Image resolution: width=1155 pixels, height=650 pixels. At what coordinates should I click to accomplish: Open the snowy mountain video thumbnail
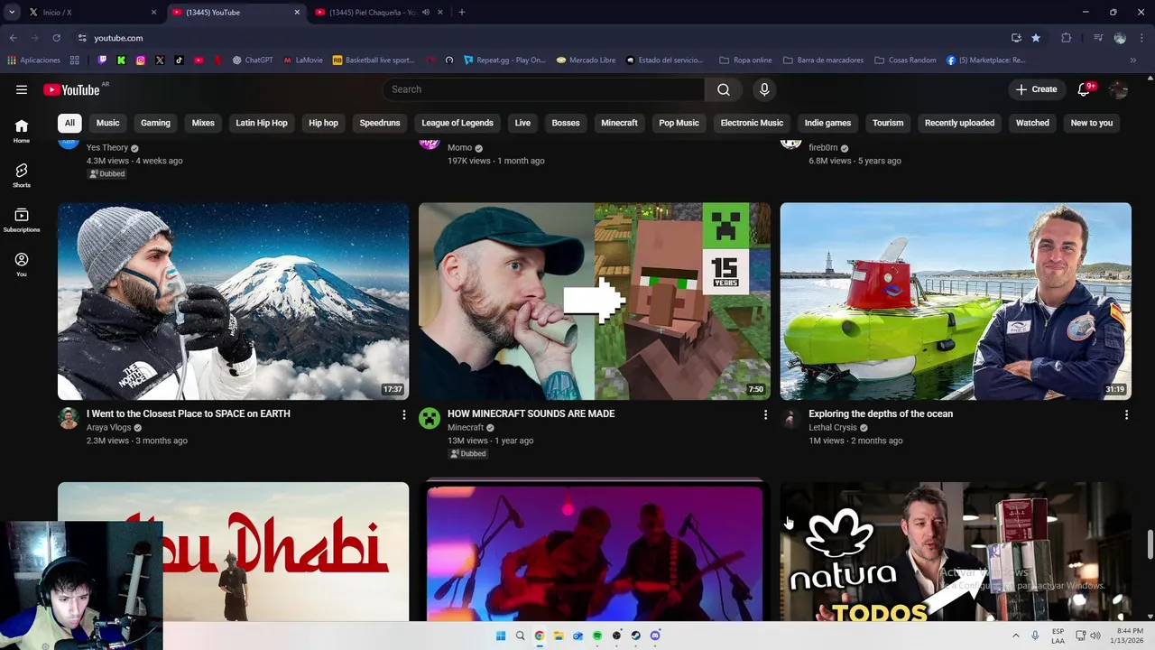coord(234,301)
